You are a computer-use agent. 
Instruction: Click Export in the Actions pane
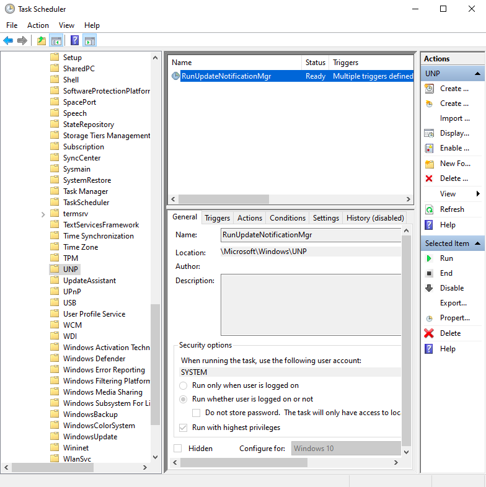point(453,303)
